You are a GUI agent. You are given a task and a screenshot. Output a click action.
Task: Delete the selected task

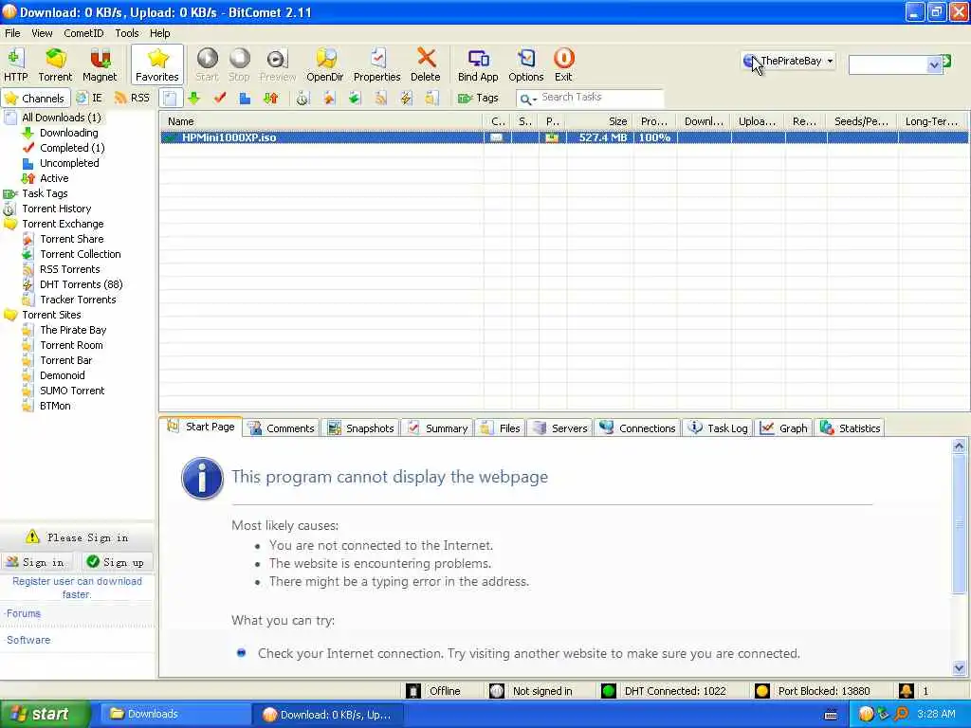click(x=426, y=65)
